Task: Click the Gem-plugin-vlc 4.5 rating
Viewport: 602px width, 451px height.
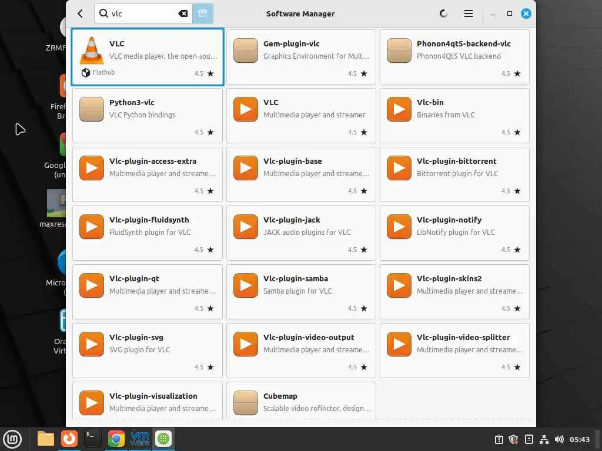Action: pyautogui.click(x=352, y=73)
